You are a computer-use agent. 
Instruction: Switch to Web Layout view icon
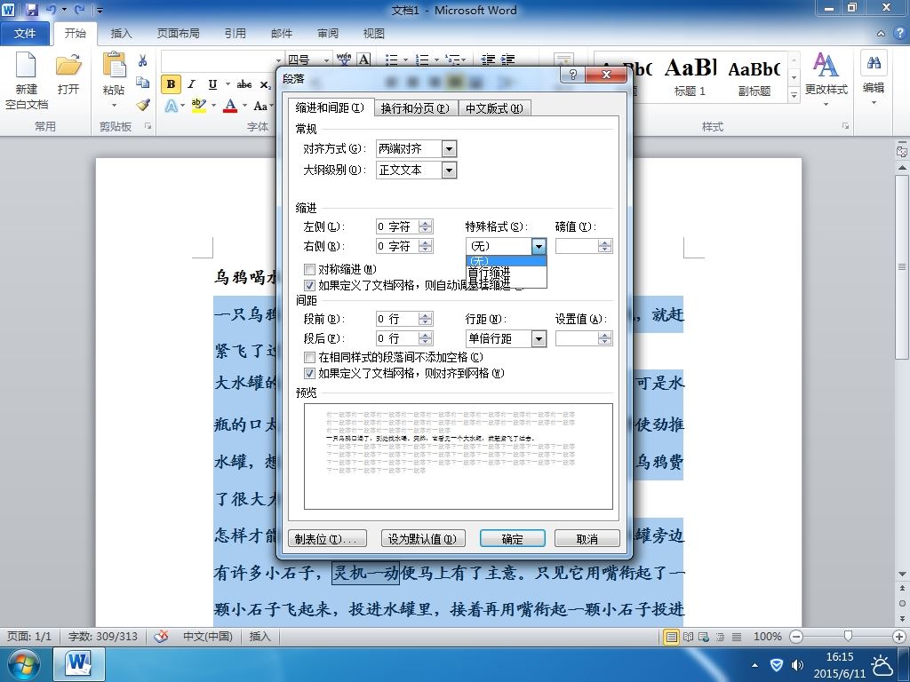click(x=704, y=637)
